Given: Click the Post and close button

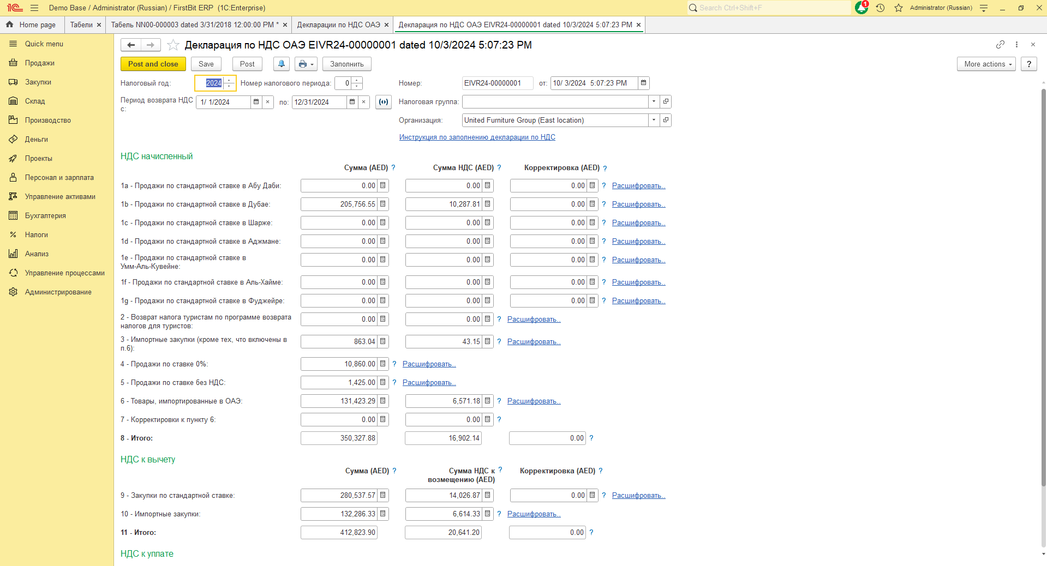Looking at the screenshot, I should click(x=153, y=64).
